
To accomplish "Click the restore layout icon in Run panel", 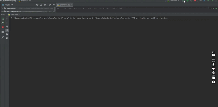I will click(2, 32).
